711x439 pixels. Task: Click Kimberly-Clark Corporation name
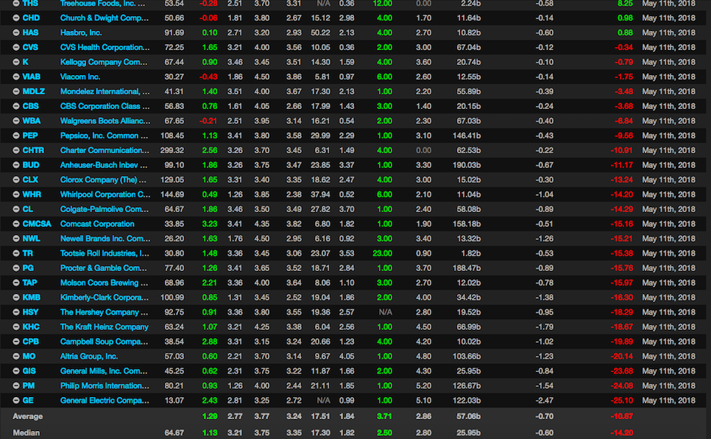tap(105, 298)
